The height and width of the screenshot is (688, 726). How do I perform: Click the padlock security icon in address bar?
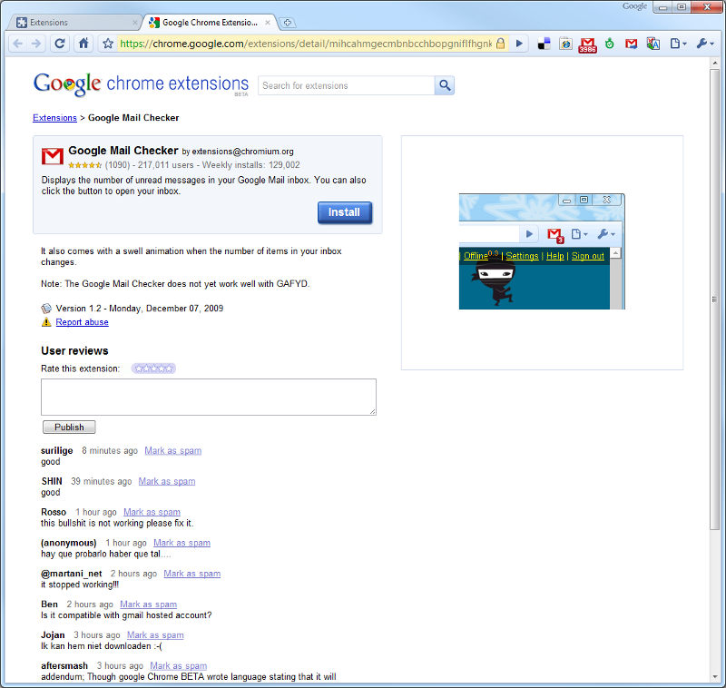501,44
